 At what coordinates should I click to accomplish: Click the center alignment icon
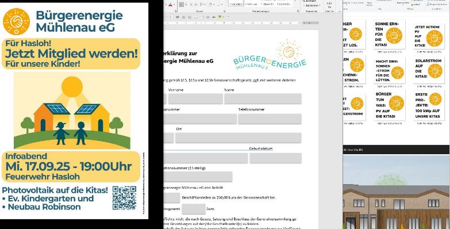click(186, 5)
